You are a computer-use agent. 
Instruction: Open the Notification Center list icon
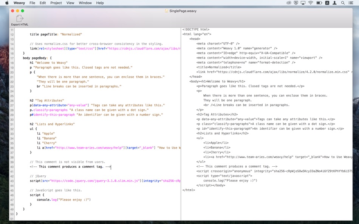coord(351,3)
